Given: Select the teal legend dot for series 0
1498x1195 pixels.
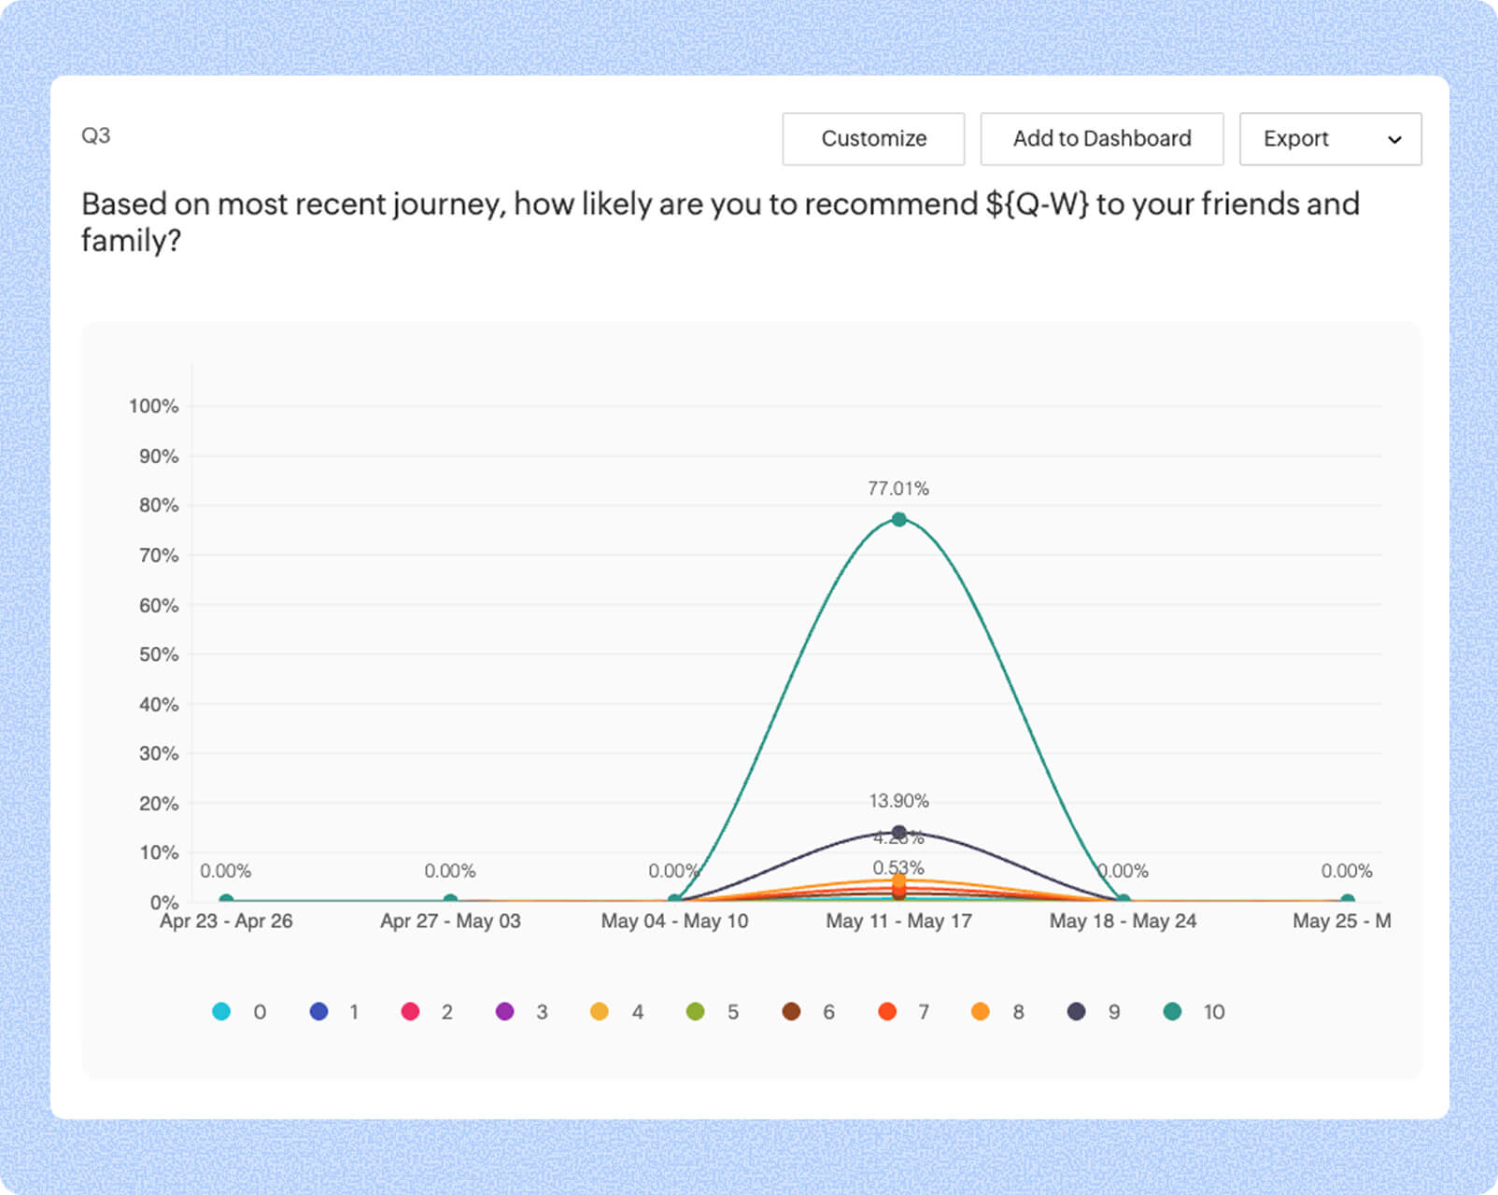Looking at the screenshot, I should click(x=221, y=1011).
